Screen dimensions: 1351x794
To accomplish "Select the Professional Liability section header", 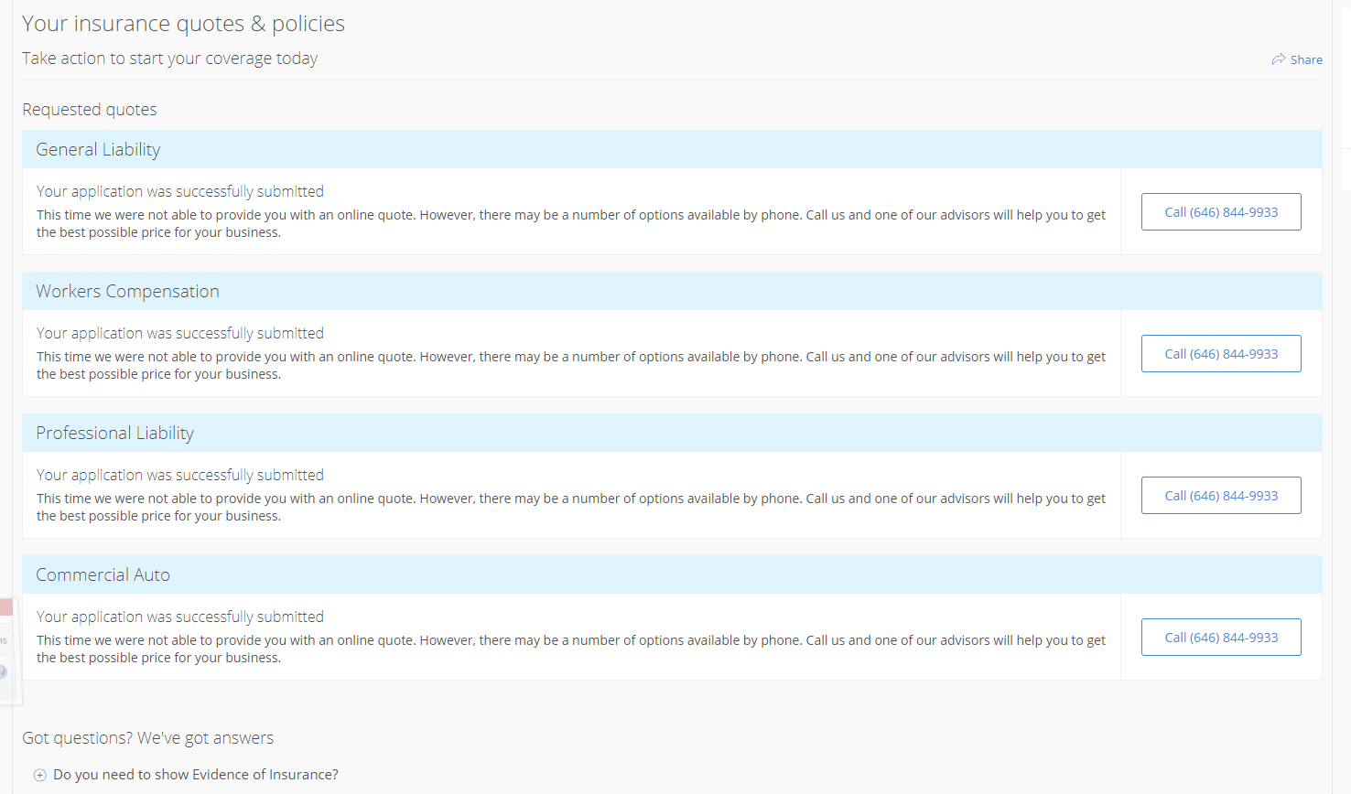I will click(x=672, y=433).
